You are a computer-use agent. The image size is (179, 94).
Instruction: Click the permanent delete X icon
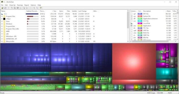[27, 8]
